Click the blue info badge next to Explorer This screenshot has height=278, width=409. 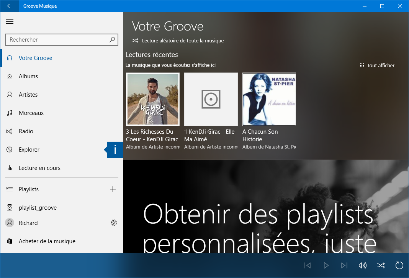[115, 150]
